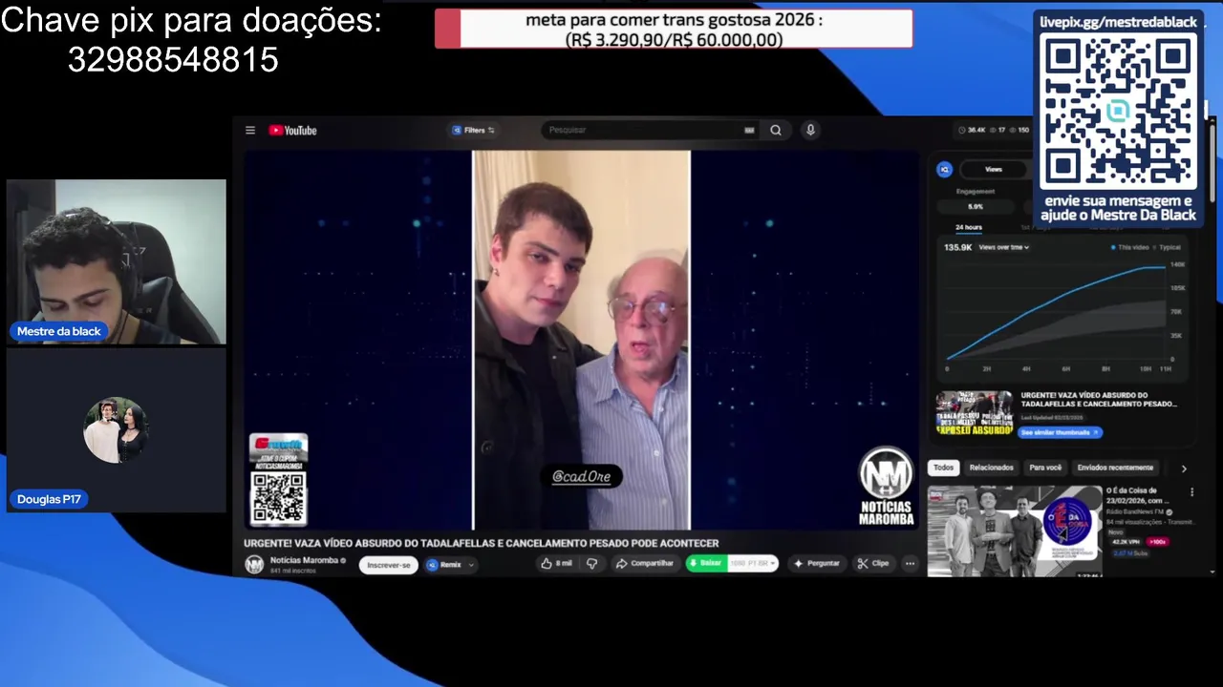Open the YouTube hamburger guide menu
1223x687 pixels.
(x=250, y=131)
